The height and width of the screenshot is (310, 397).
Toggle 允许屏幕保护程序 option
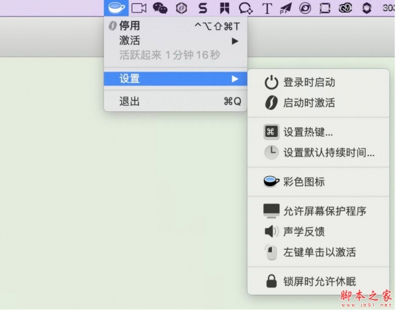coord(318,211)
